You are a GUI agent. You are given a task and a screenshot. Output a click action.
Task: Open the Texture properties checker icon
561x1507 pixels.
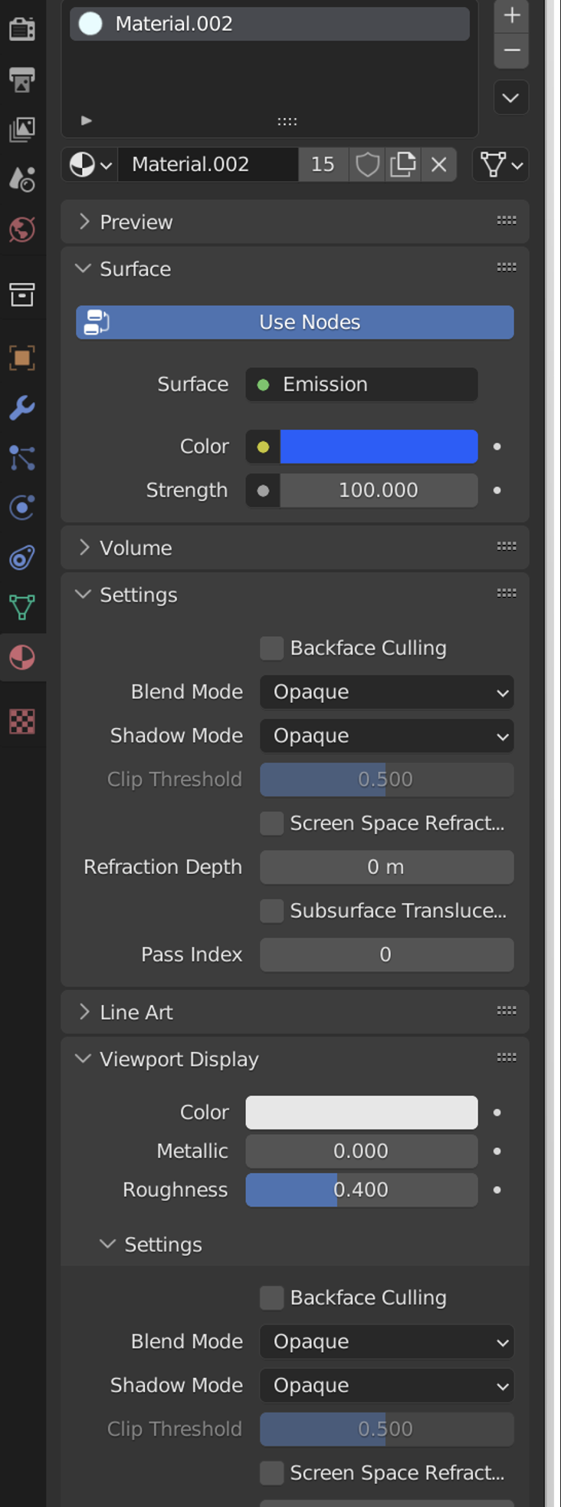21,721
